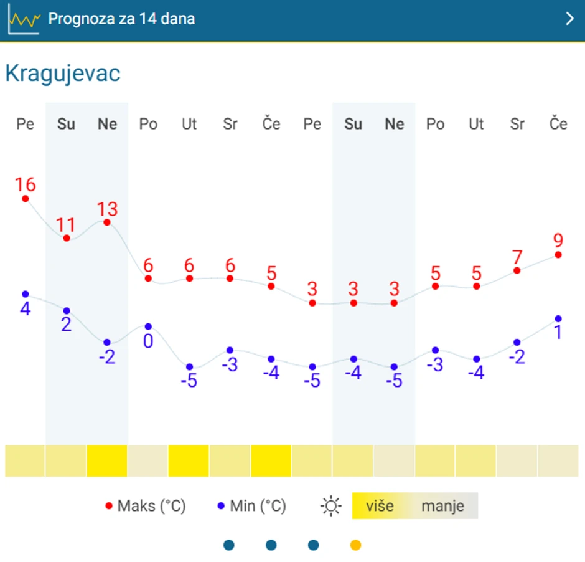Select the third carousel page dot
This screenshot has width=585, height=562.
click(314, 545)
